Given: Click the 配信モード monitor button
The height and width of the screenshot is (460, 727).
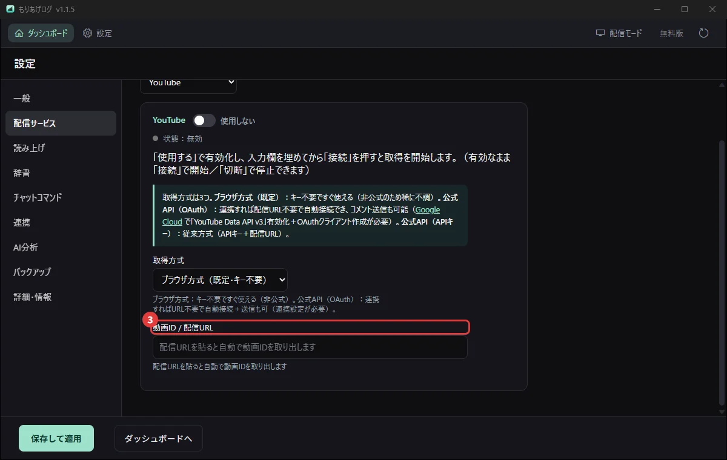Looking at the screenshot, I should [x=619, y=33].
